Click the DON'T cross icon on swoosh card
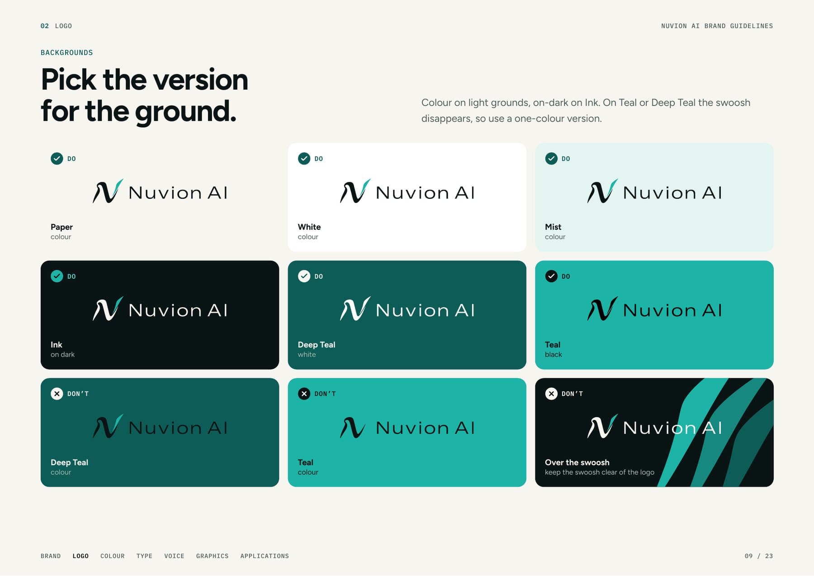 (551, 394)
